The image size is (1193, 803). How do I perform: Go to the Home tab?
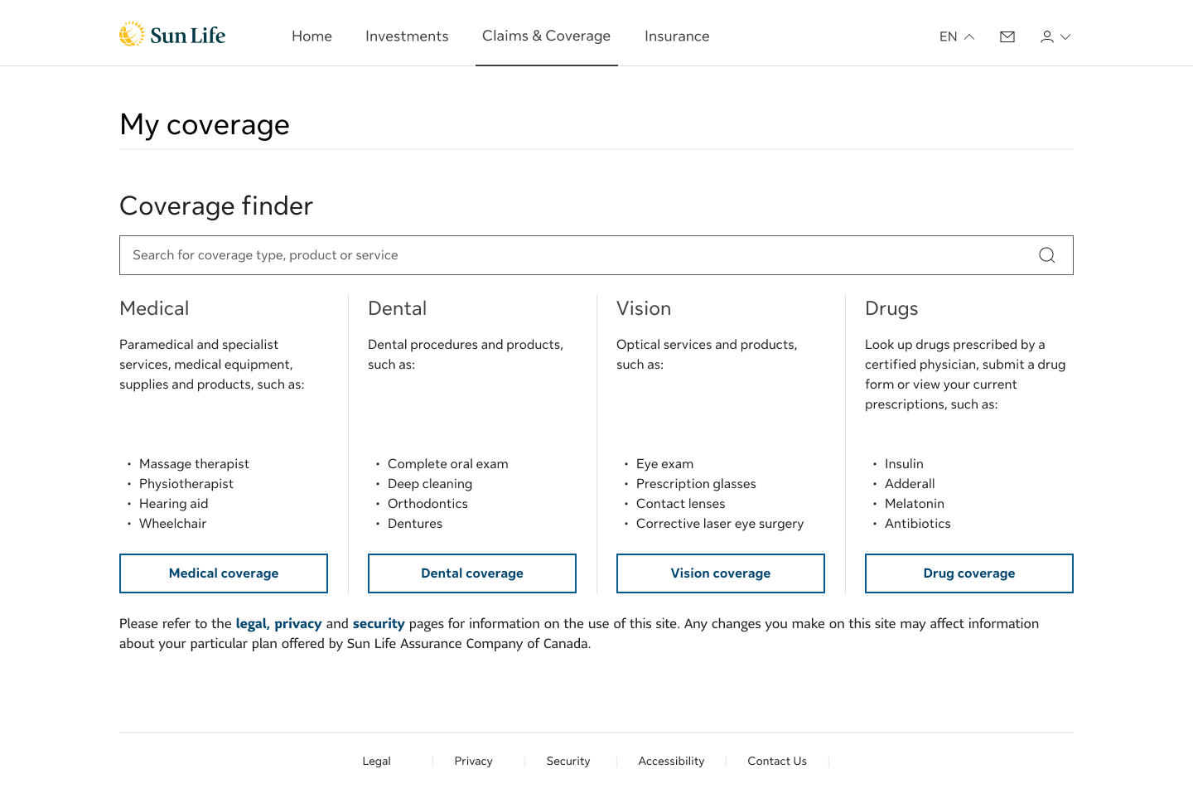click(x=312, y=36)
